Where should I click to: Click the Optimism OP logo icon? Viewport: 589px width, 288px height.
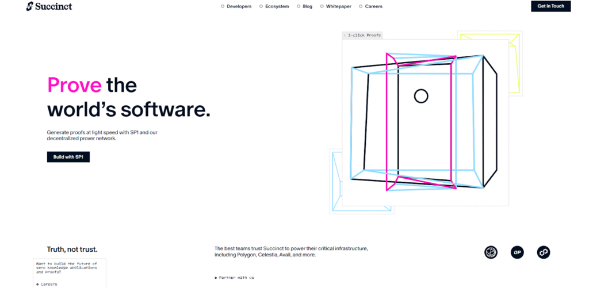(x=517, y=252)
